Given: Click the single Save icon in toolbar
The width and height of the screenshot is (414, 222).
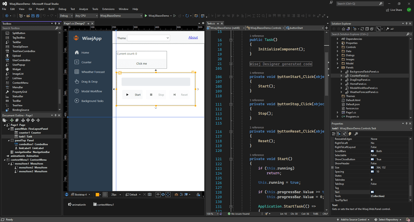Looking at the screenshot, I should coord(33,15).
